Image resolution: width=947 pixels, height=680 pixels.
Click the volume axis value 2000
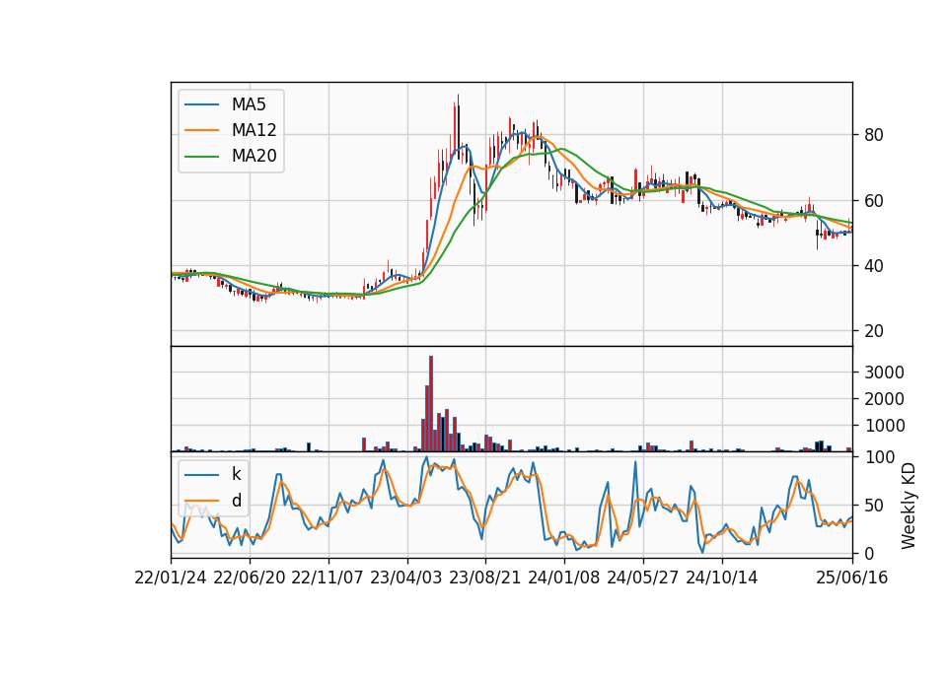[x=884, y=399]
